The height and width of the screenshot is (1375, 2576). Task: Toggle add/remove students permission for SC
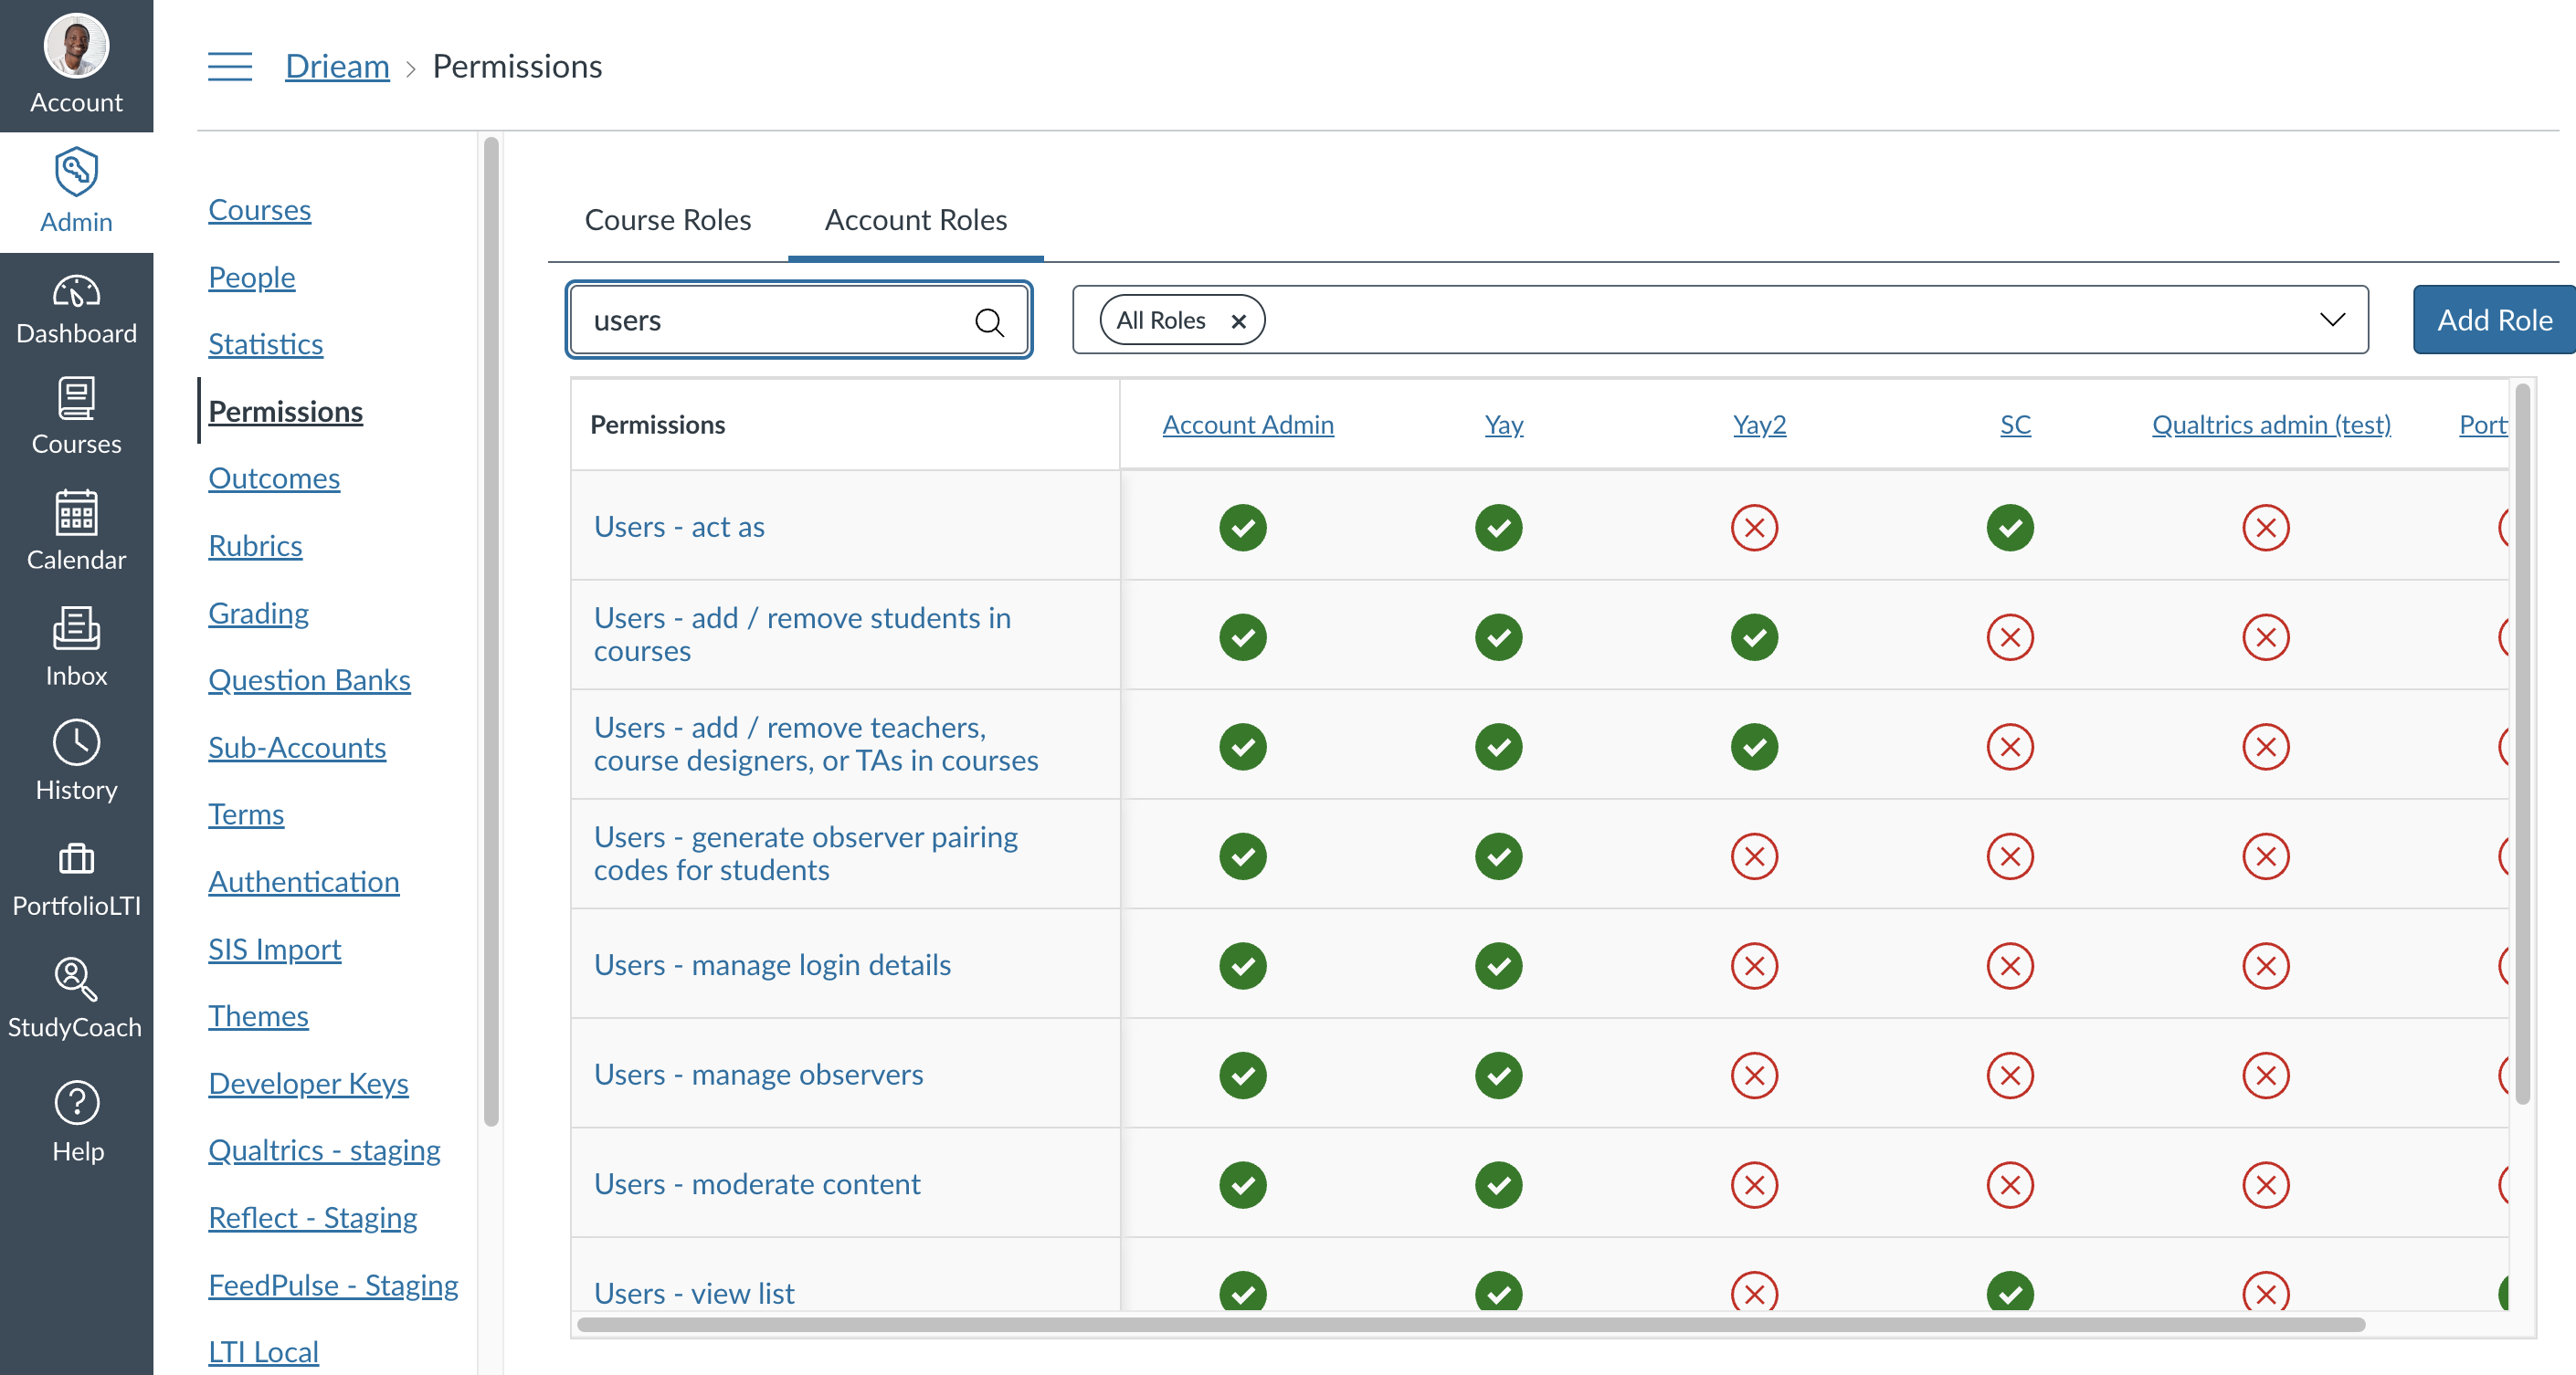(2011, 637)
